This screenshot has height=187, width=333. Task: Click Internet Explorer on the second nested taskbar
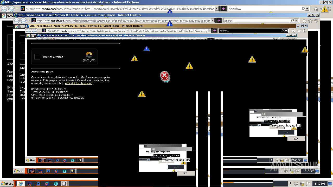[x=32, y=171]
